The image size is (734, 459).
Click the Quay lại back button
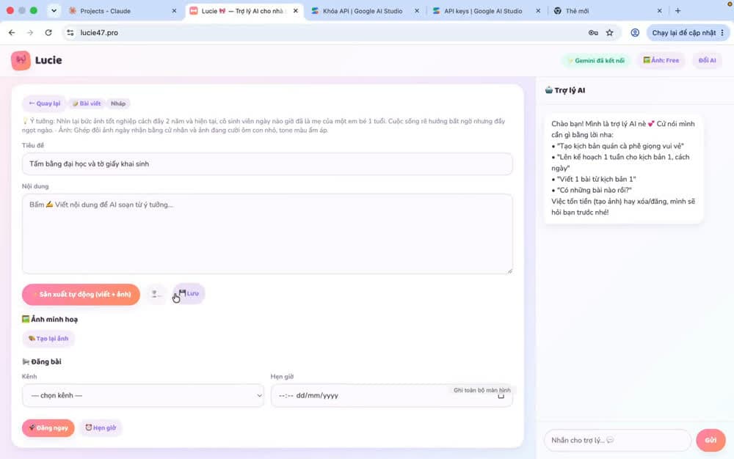45,103
